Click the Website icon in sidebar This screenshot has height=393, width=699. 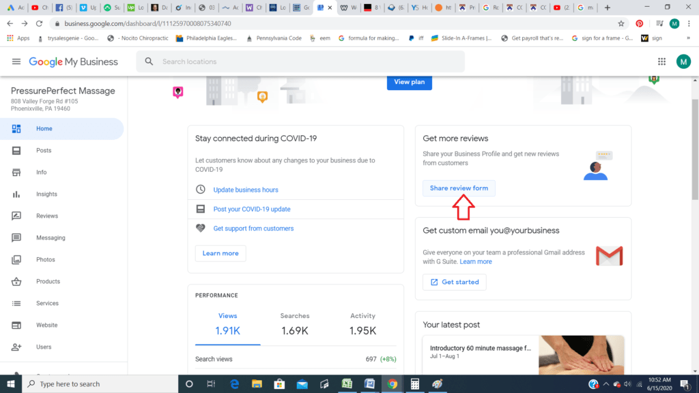pyautogui.click(x=16, y=325)
